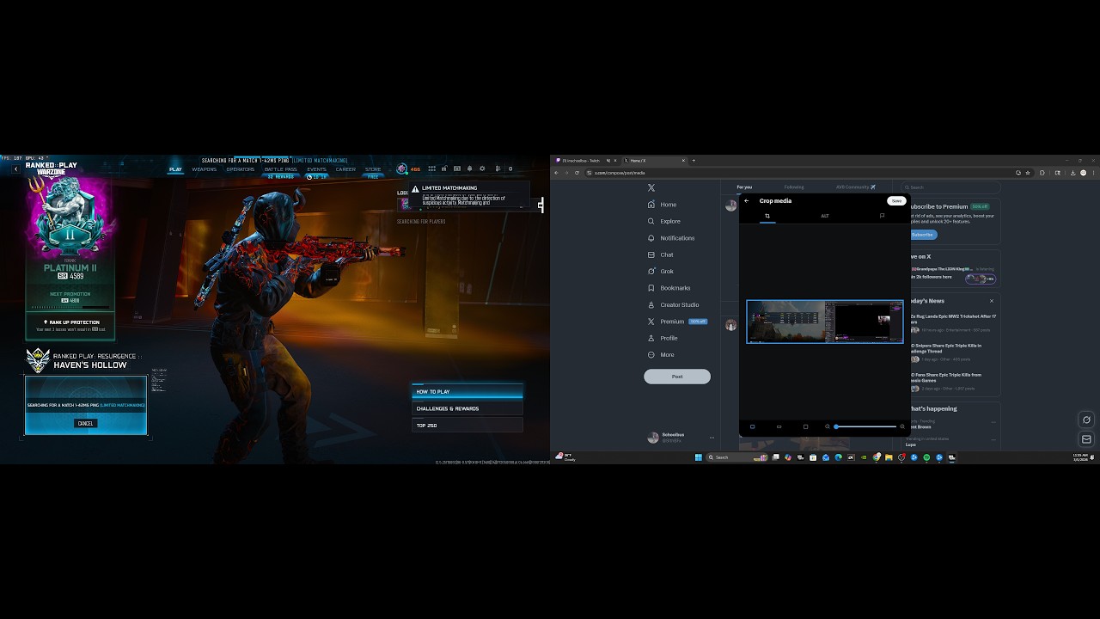Screen dimensions: 1100x619
Task: Select square aspect ratio crop icon
Action: pyautogui.click(x=805, y=426)
